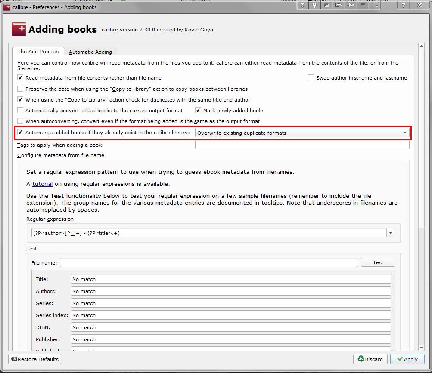Click the window rectangle icon in title bar
Screen dimensions: 432x373
point(326,5)
